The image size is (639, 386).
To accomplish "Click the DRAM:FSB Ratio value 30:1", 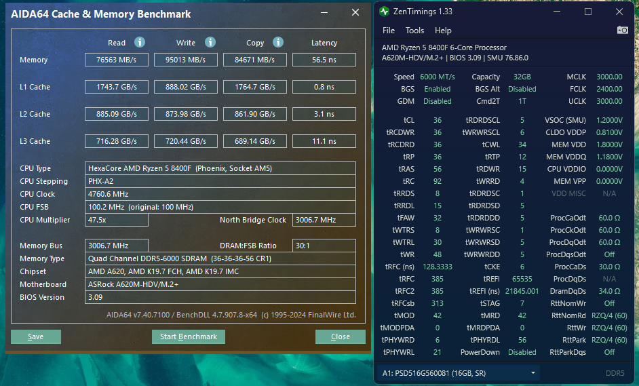I will pyautogui.click(x=324, y=246).
